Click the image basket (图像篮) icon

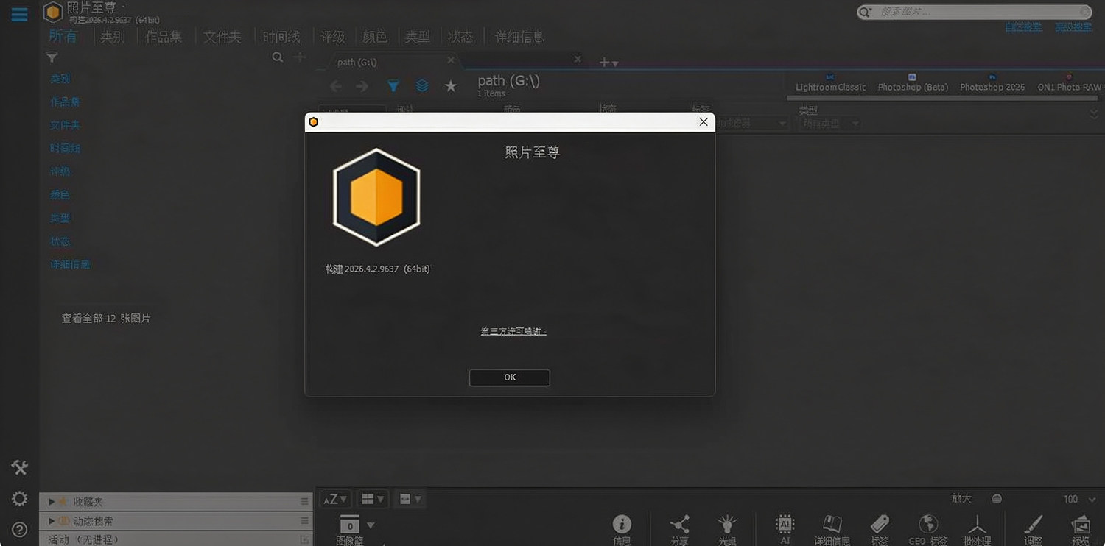click(350, 525)
